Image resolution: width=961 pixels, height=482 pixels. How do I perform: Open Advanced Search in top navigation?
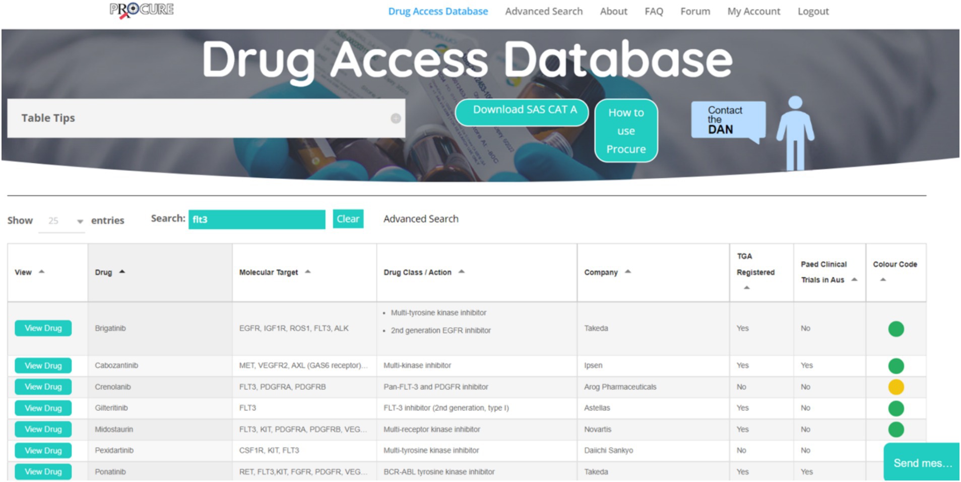[544, 11]
